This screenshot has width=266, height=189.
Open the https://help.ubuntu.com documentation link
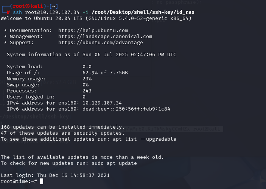[93, 31]
